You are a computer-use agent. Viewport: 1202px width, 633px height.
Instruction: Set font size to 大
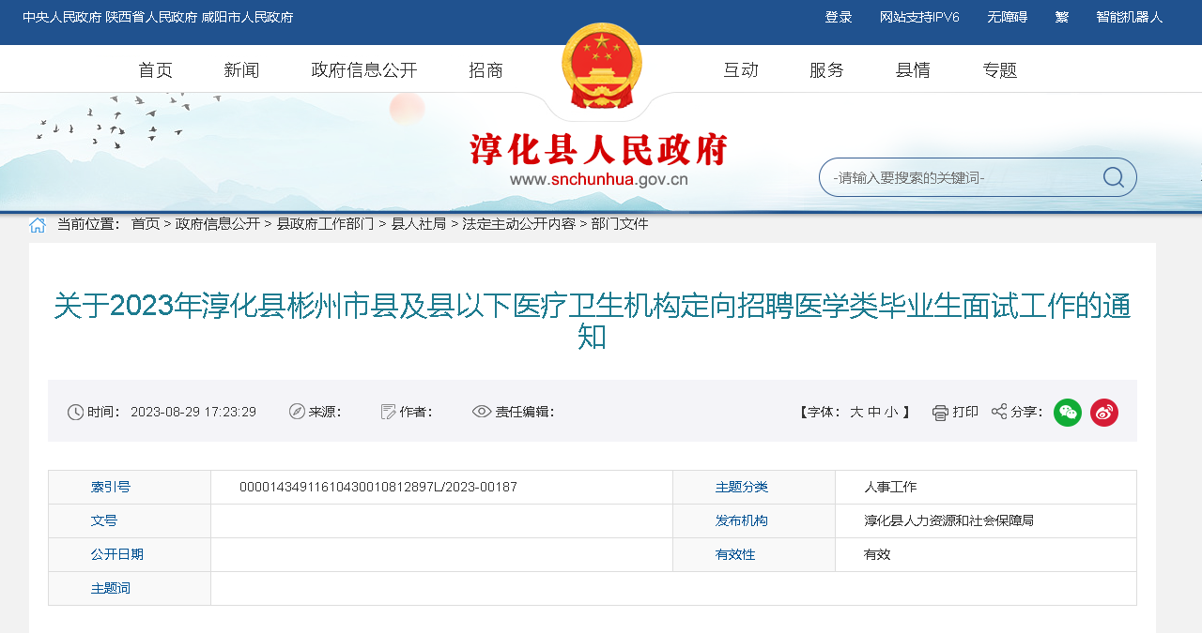(x=856, y=412)
